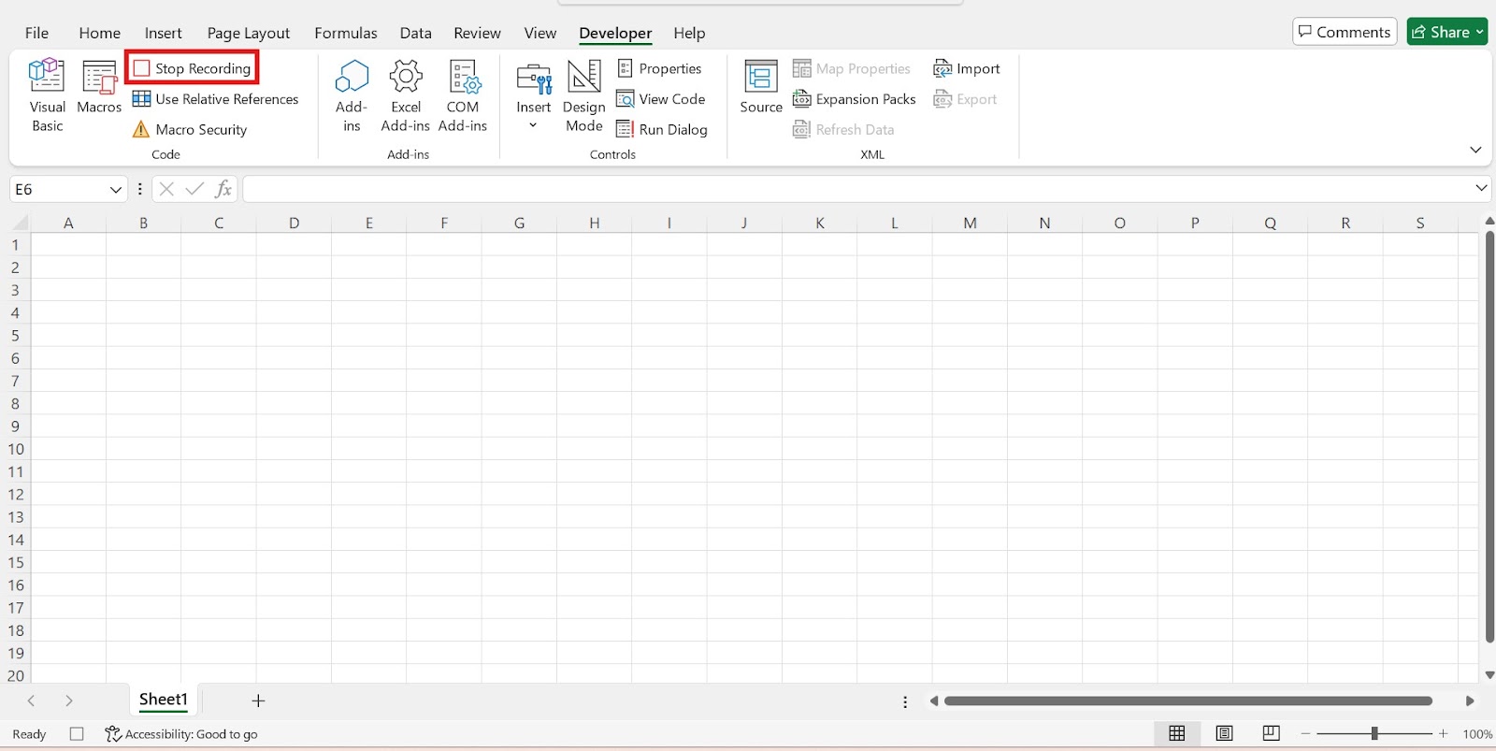The width and height of the screenshot is (1496, 751).
Task: Stop Recording the macro
Action: [x=193, y=68]
